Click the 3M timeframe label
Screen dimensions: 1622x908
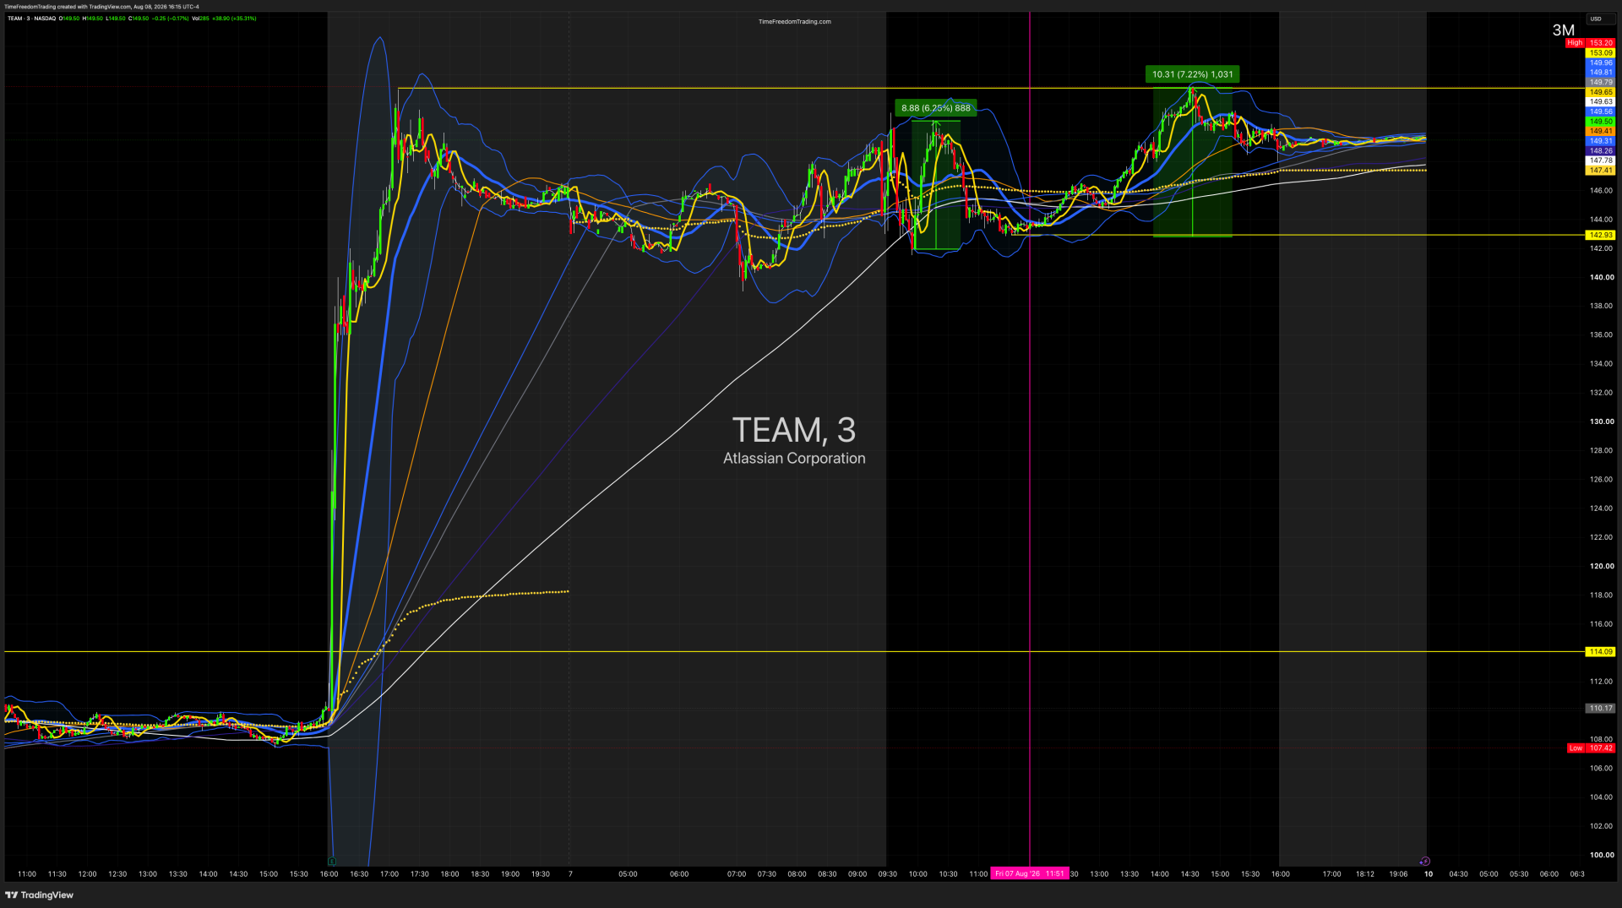[x=1563, y=30]
